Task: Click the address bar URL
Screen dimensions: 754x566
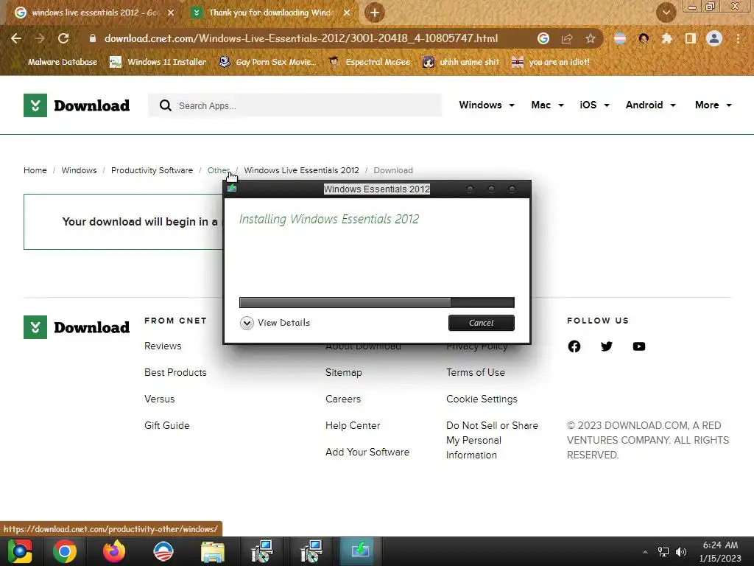Action: pos(301,38)
